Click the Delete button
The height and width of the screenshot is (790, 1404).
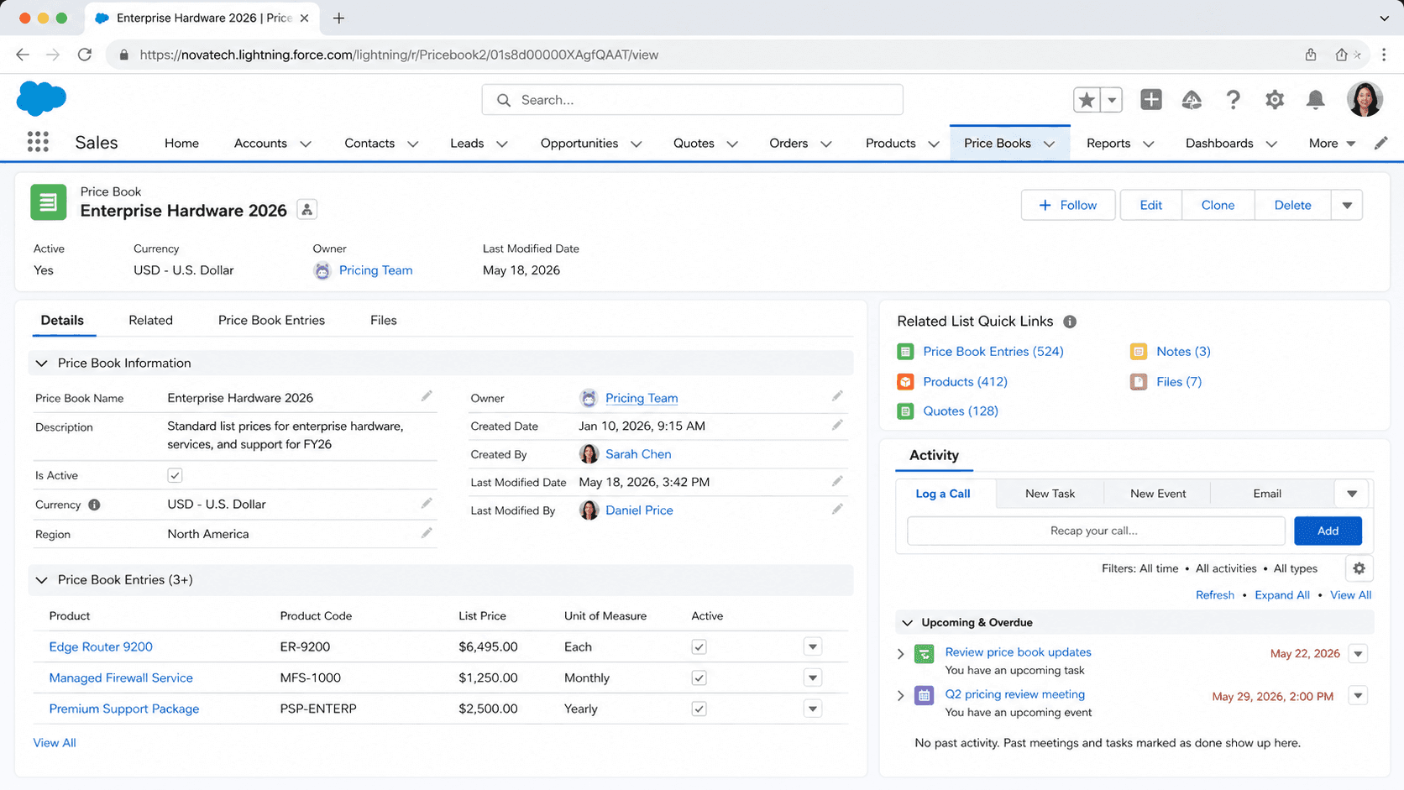coord(1292,205)
